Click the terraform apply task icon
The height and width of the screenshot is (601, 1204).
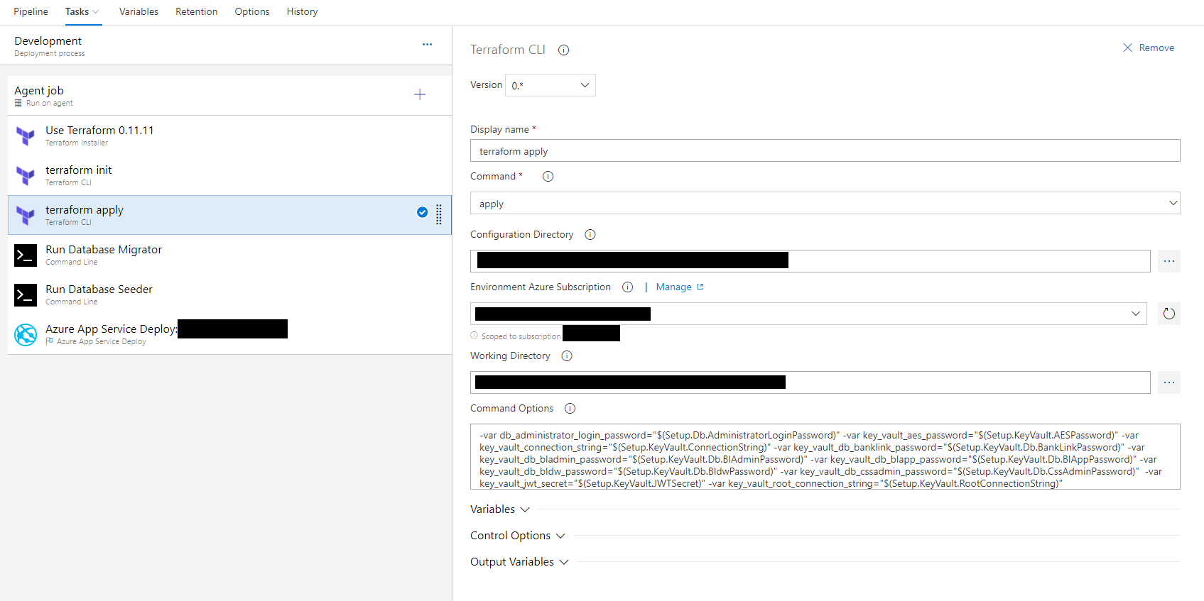point(26,215)
